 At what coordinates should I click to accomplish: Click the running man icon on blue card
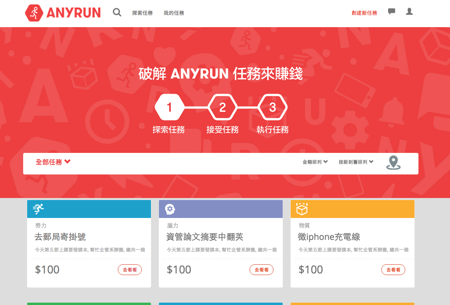click(38, 209)
